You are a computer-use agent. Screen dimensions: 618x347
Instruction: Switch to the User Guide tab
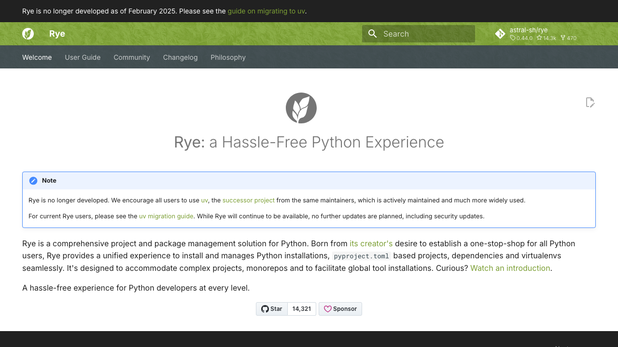pos(83,57)
